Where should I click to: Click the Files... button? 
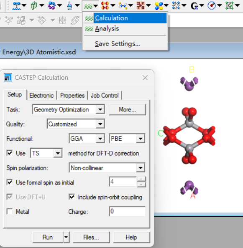(91, 237)
